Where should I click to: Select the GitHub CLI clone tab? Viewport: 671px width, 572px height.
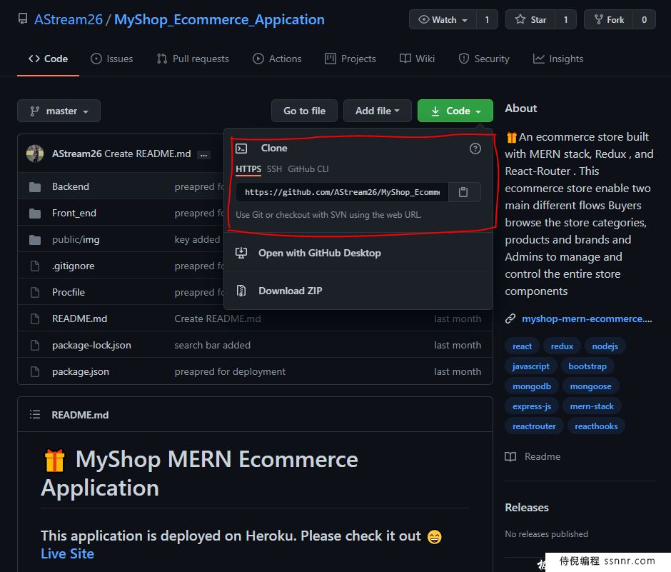pos(308,169)
